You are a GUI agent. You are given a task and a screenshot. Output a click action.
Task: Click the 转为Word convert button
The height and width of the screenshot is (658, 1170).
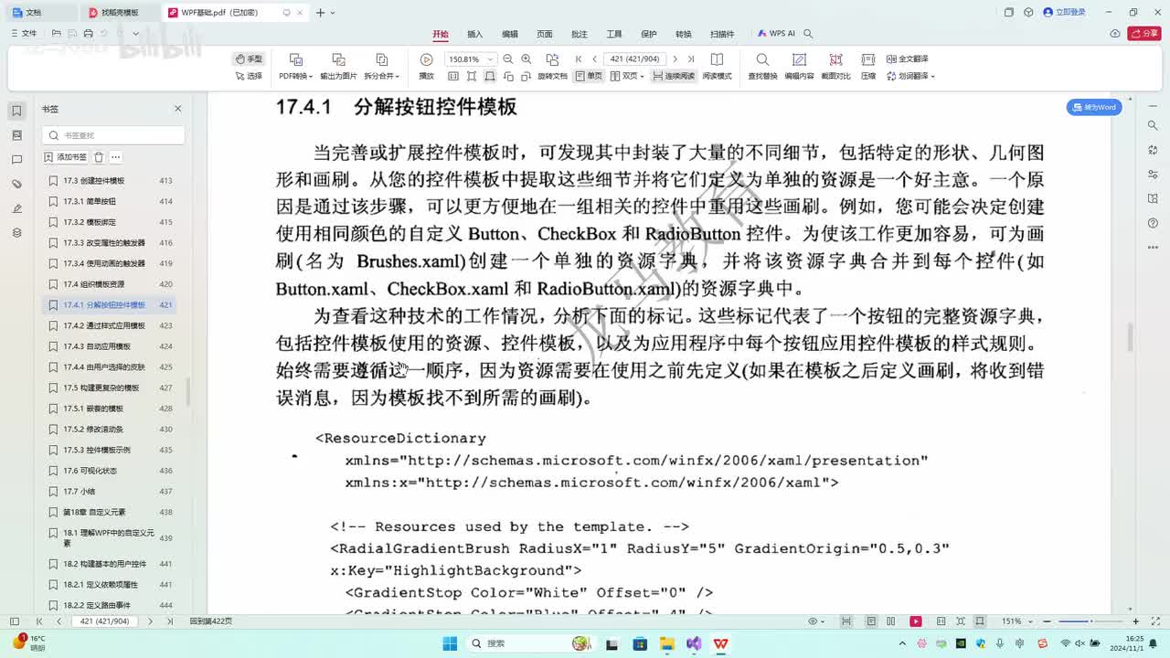(1094, 107)
